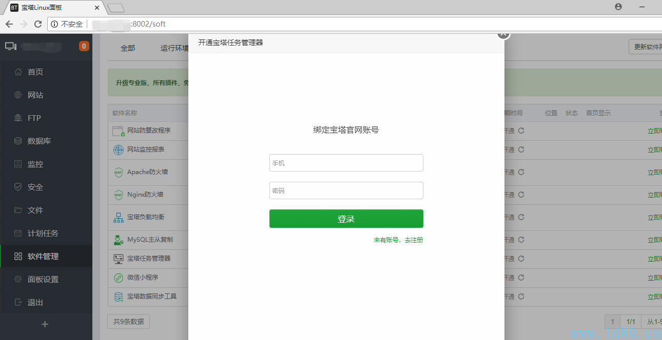Click the 不安全 site info icon
The image size is (662, 340).
[54, 24]
